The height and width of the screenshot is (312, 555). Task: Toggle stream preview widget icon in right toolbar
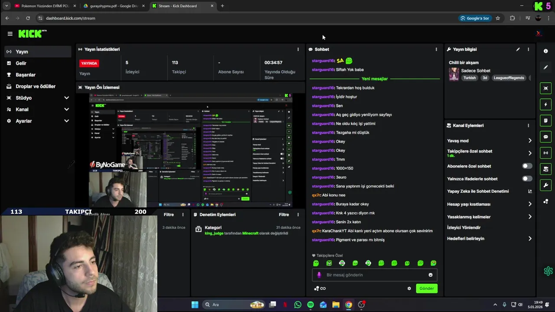coord(545,88)
